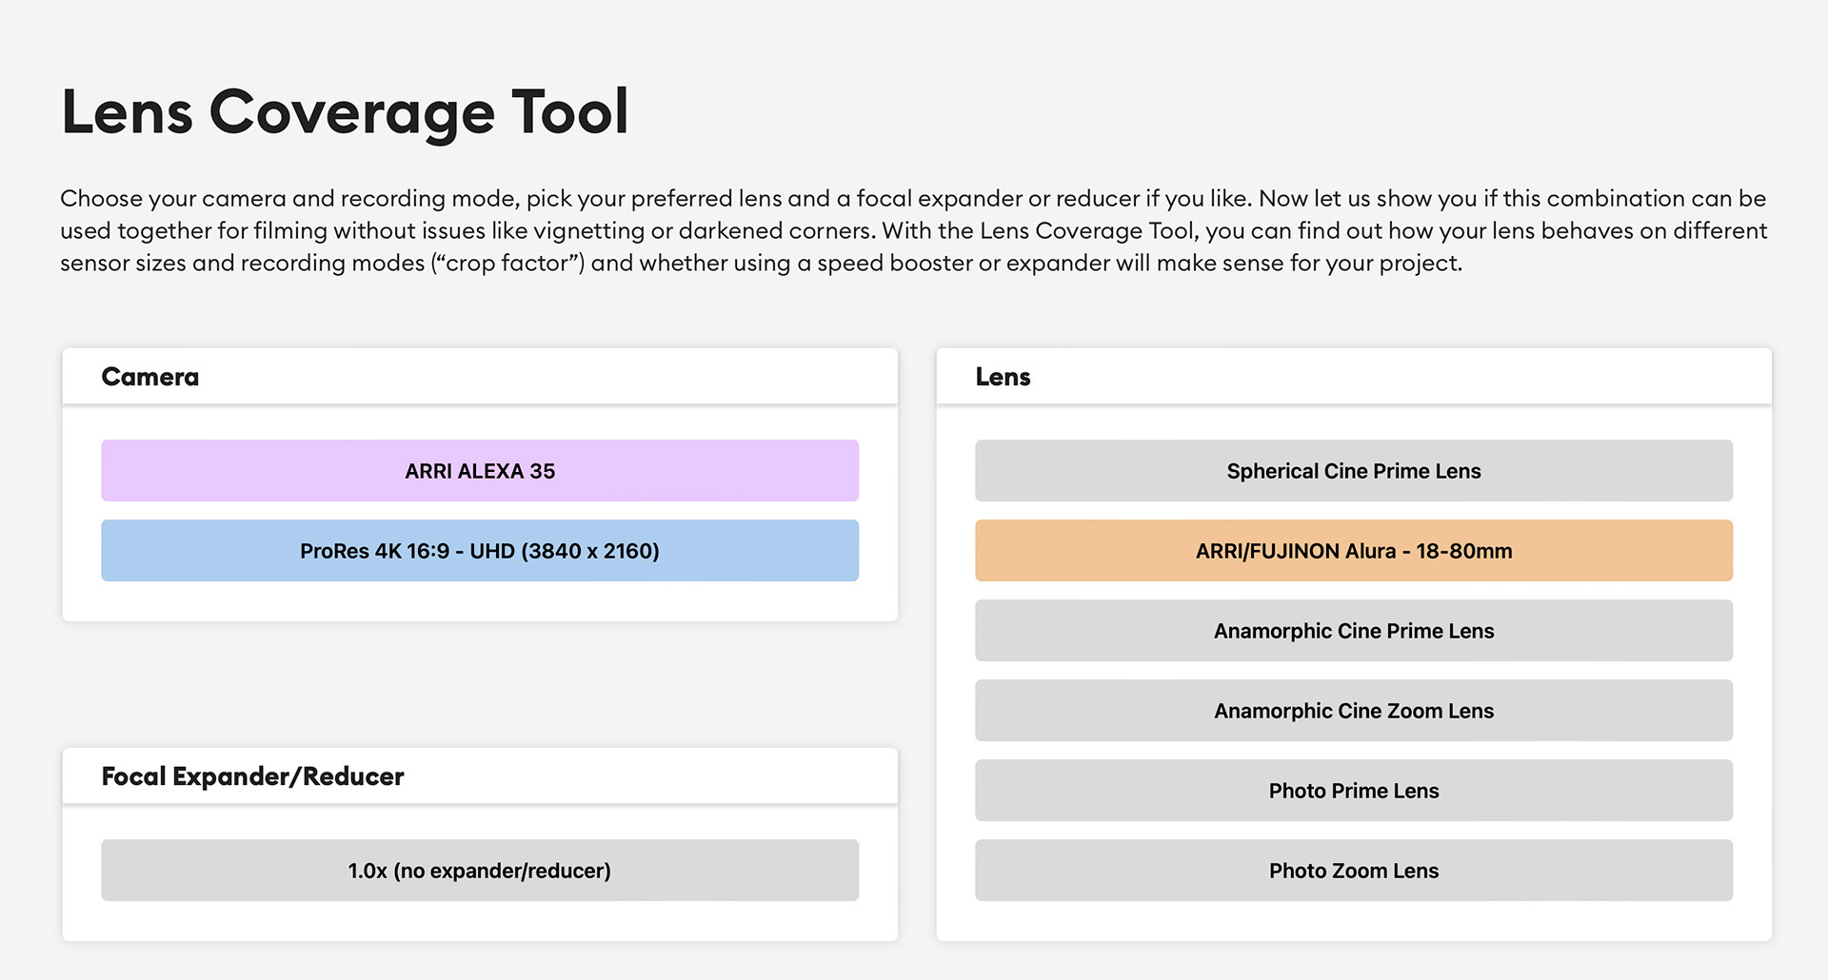Viewport: 1828px width, 980px height.
Task: Select the ARRI ALEXA 35 camera button
Action: pyautogui.click(x=480, y=470)
